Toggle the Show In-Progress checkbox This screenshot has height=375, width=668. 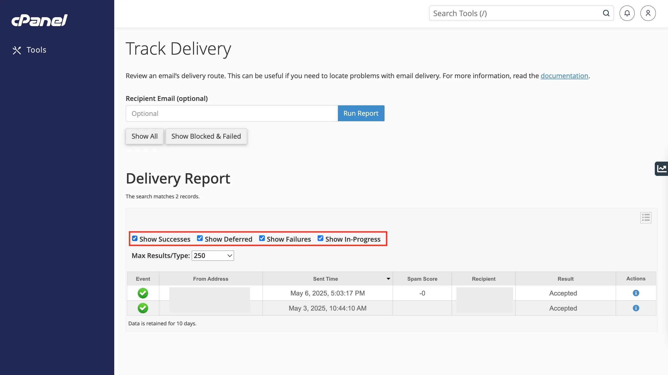pyautogui.click(x=320, y=238)
